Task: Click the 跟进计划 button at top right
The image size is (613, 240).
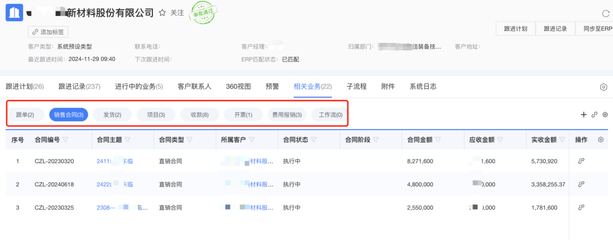Action: 515,28
